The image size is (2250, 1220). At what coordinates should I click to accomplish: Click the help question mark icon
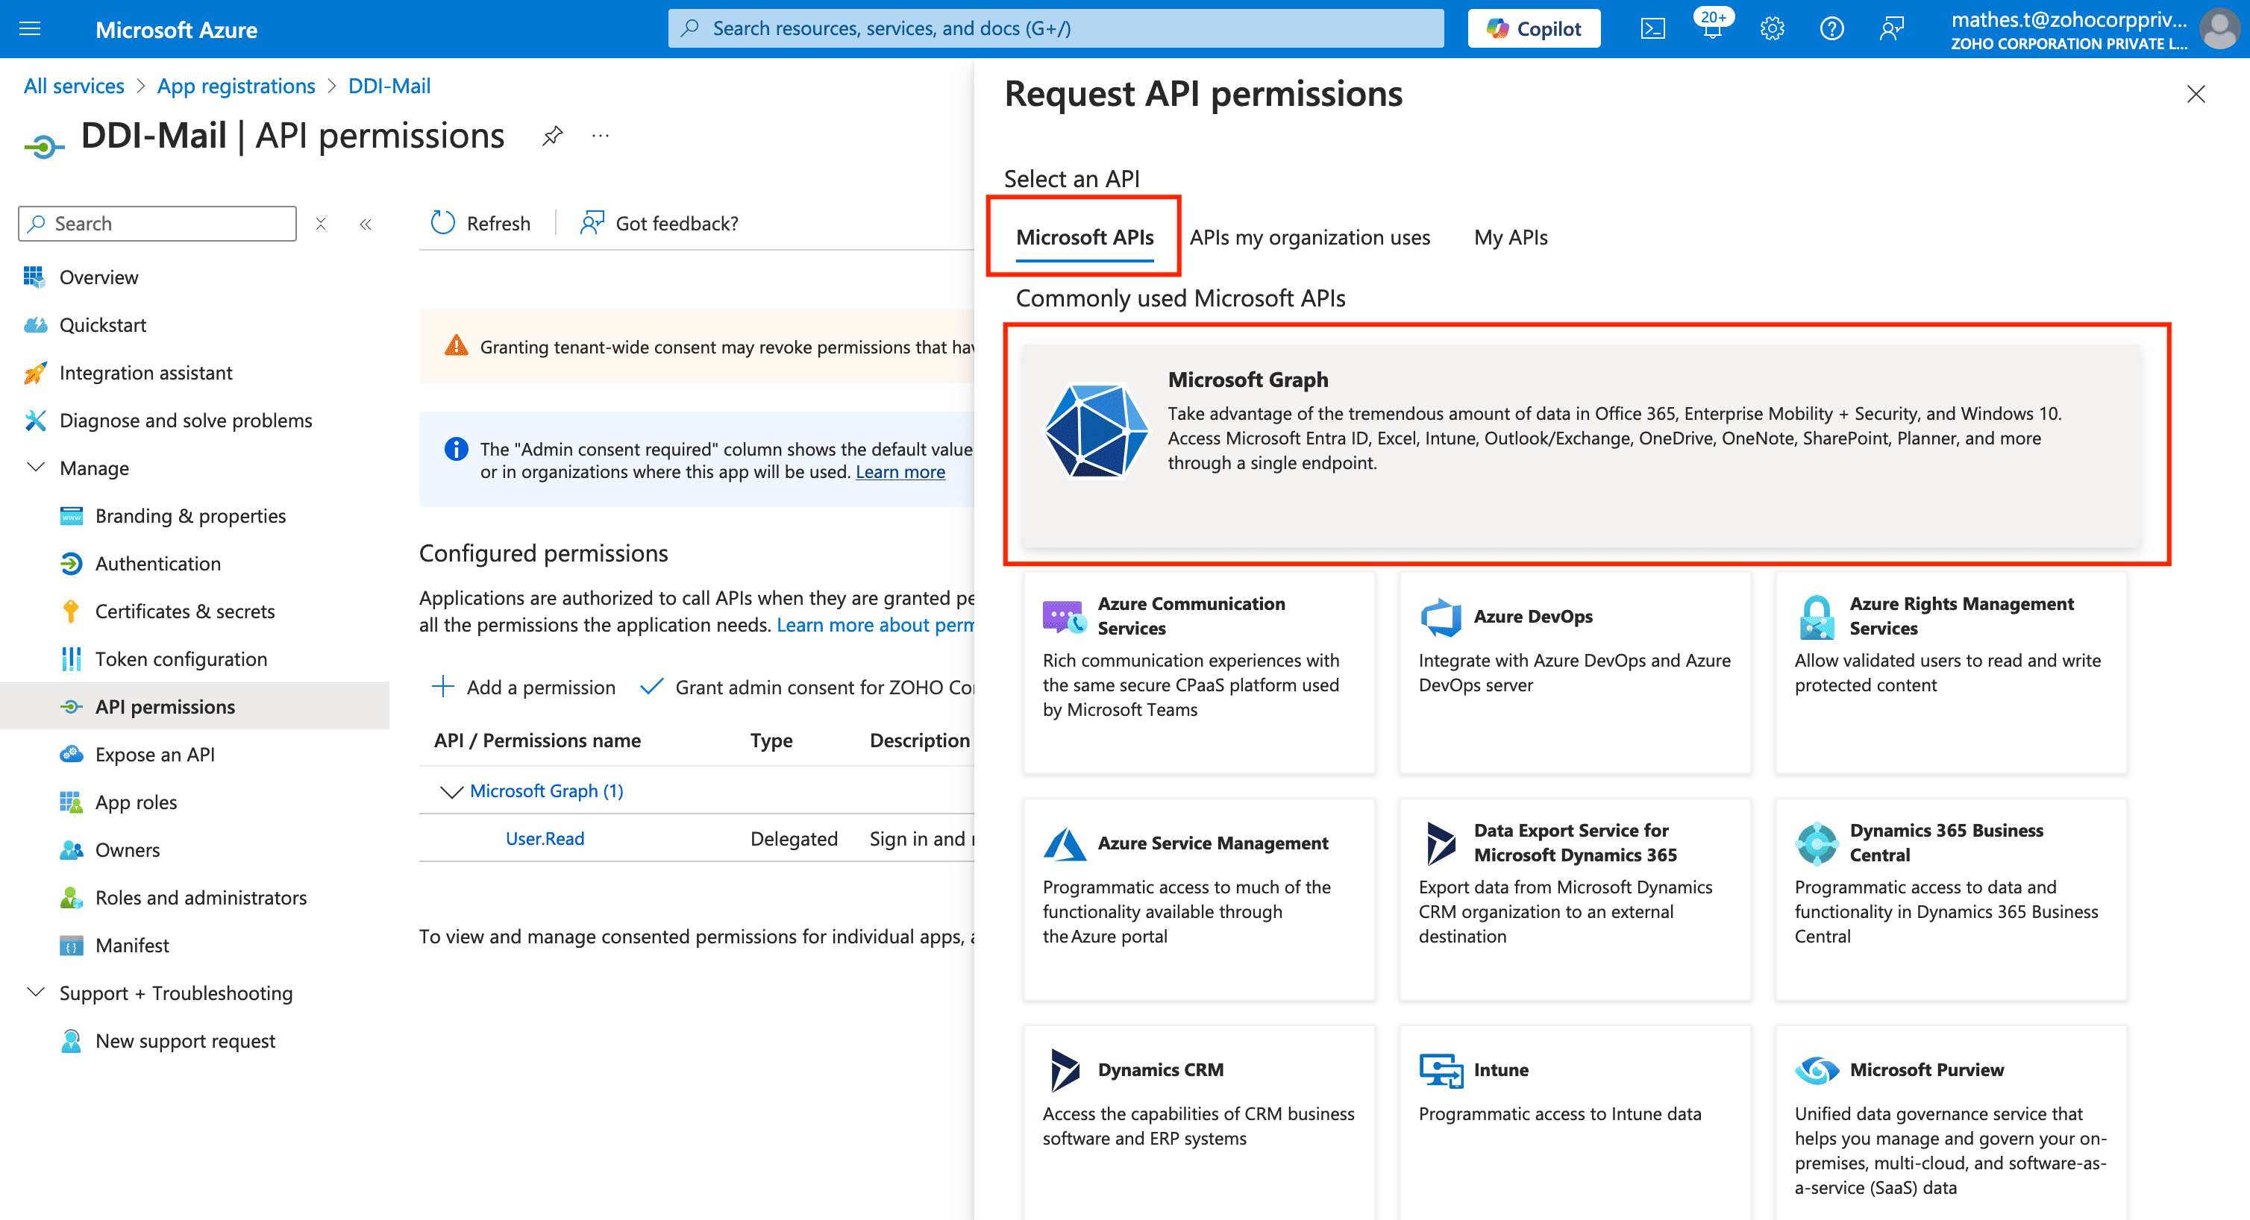(1831, 29)
